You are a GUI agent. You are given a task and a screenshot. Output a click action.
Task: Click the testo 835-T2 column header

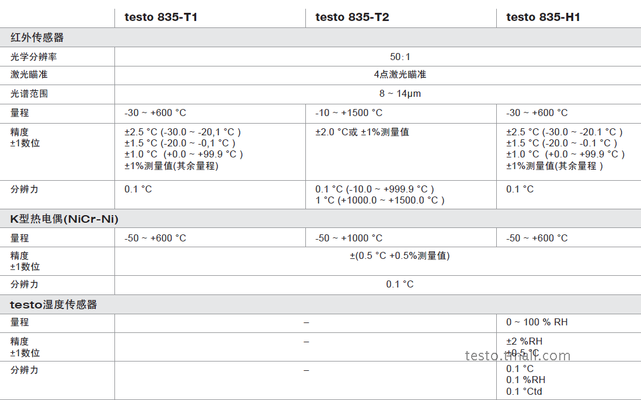[352, 17]
